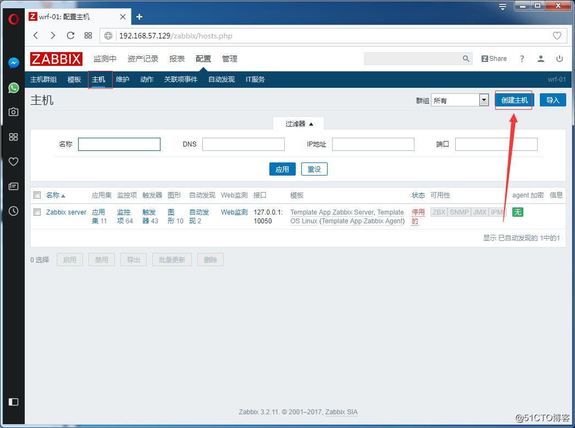Open personal news icon in sidebar
The height and width of the screenshot is (428, 575).
14,187
